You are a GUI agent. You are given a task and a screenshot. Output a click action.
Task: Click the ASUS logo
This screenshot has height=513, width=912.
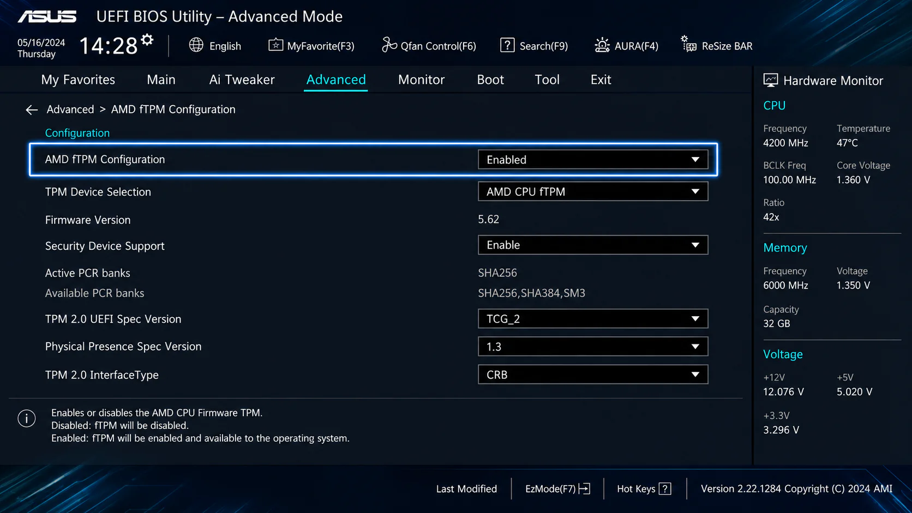[47, 17]
